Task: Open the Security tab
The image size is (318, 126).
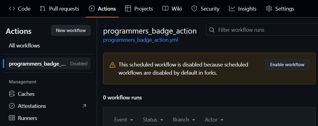Action: [206, 9]
